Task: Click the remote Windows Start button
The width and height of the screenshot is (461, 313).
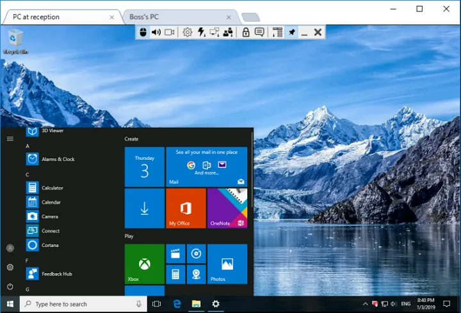Action: point(10,304)
